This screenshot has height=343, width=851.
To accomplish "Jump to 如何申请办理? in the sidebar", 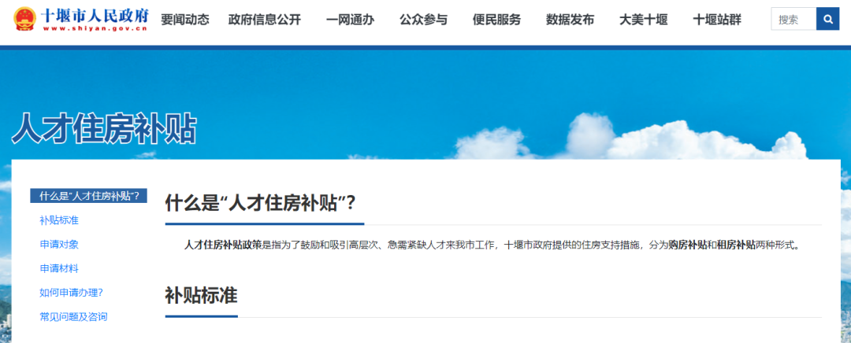I will (x=71, y=293).
